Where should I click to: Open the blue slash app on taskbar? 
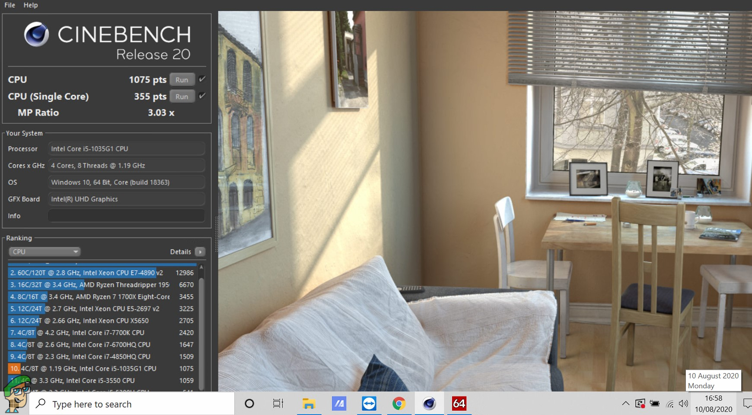click(339, 404)
